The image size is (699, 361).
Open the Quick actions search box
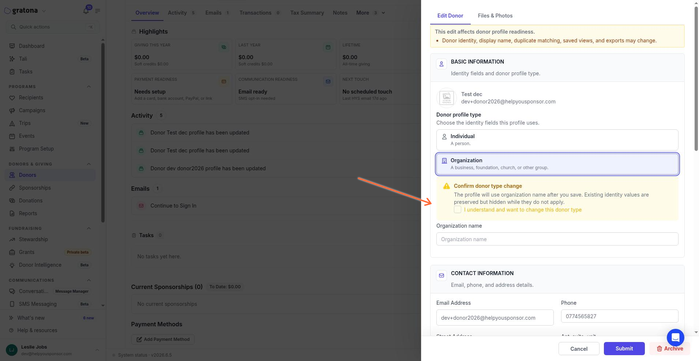click(x=53, y=27)
